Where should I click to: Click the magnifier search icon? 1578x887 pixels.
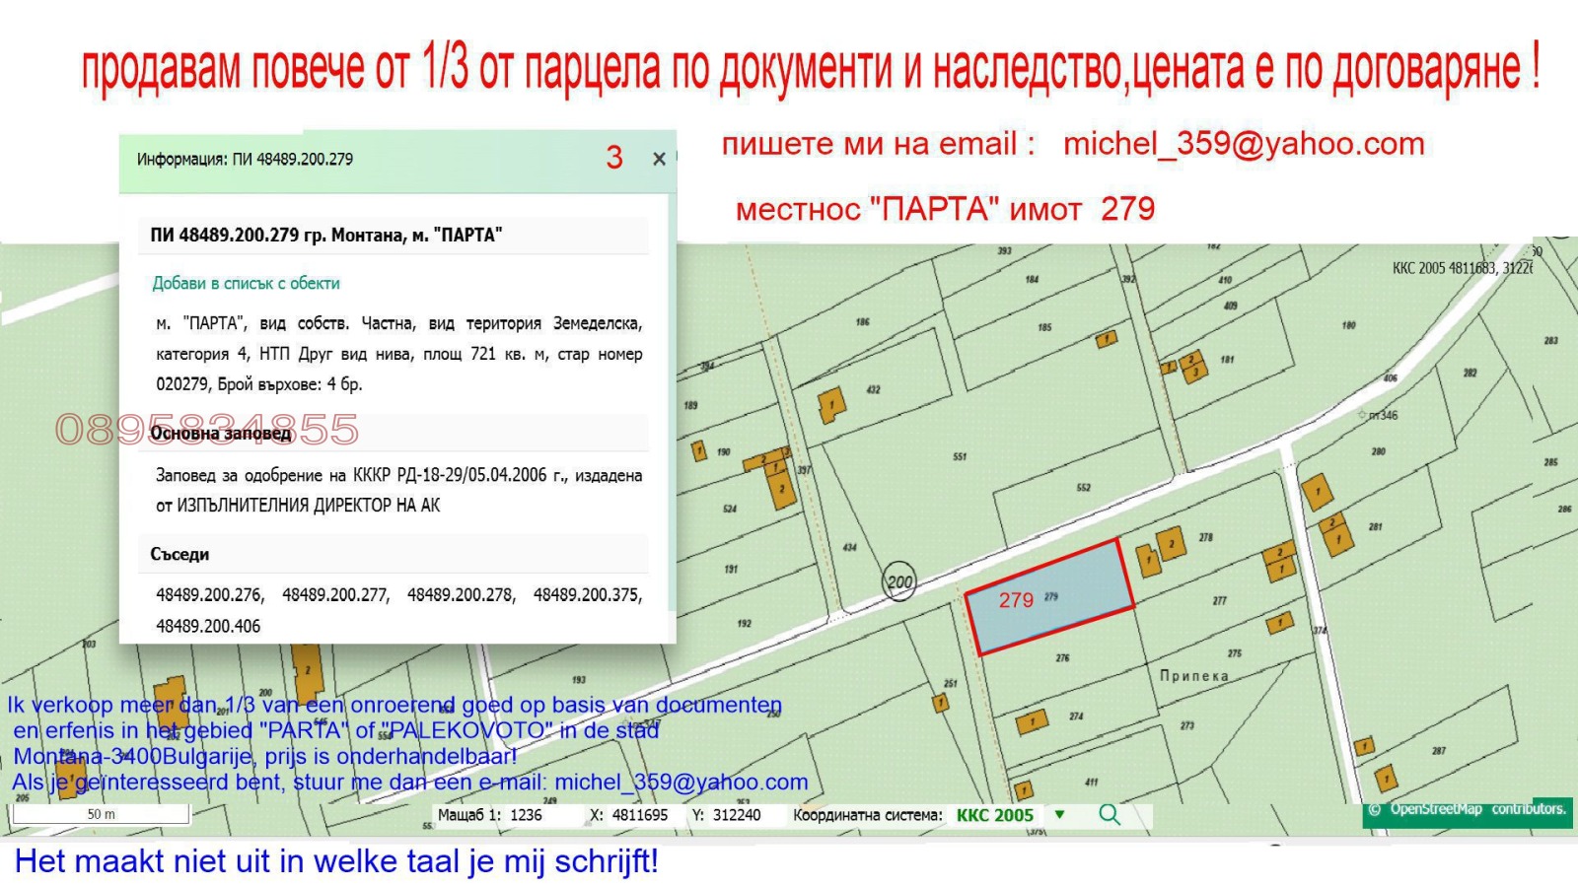click(x=1110, y=815)
